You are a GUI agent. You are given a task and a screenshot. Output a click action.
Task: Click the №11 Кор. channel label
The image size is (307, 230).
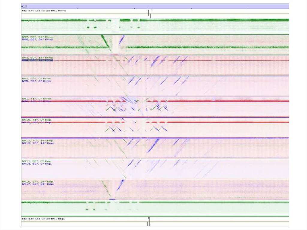pyautogui.click(x=37, y=161)
